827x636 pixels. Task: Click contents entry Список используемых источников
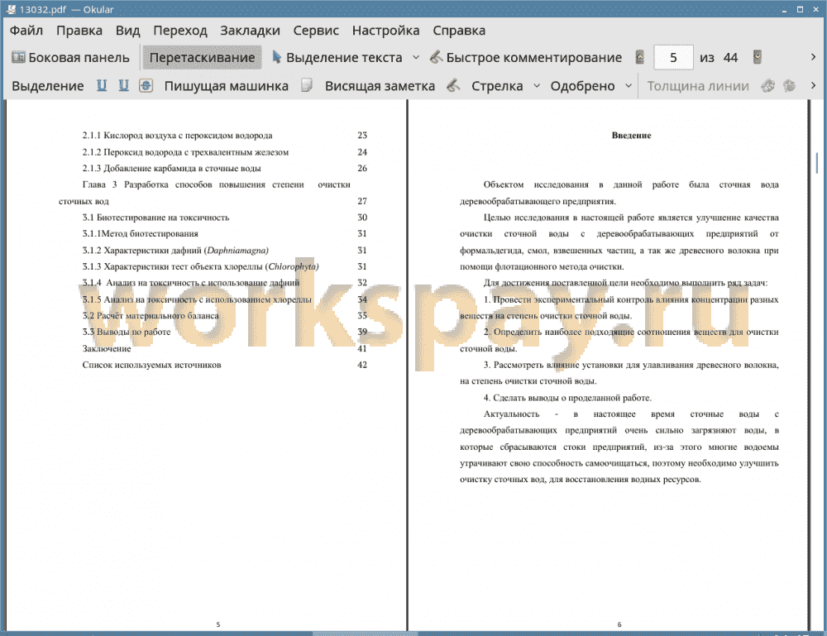click(x=151, y=365)
